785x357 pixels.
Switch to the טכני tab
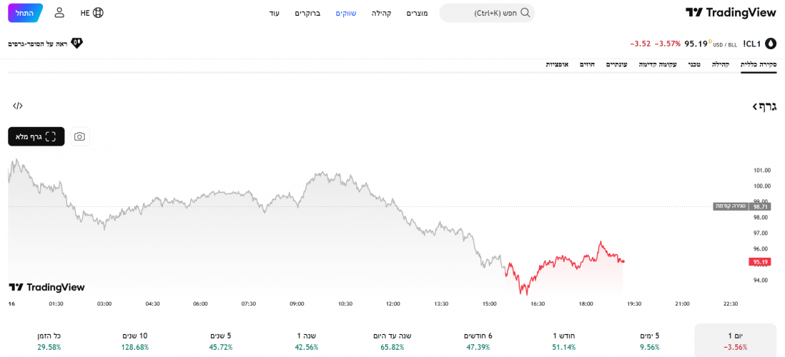coord(694,64)
